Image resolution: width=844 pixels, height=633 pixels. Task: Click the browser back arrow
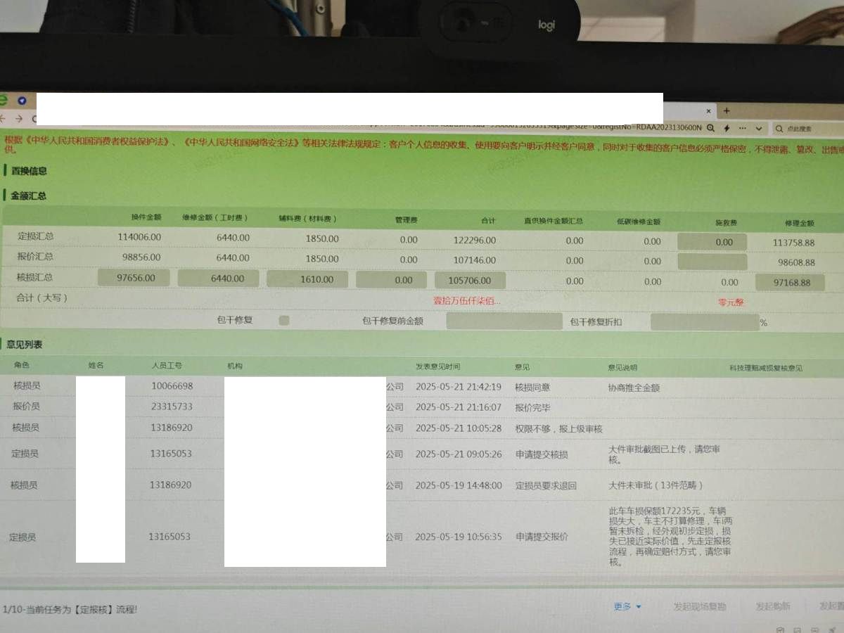(x=3, y=119)
